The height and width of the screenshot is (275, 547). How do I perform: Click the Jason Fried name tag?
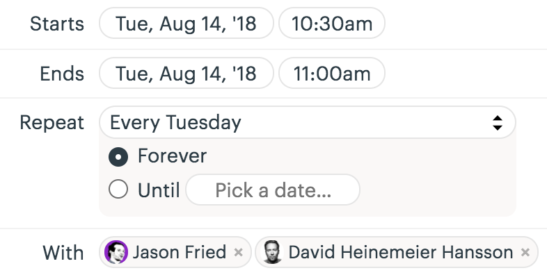click(175, 252)
